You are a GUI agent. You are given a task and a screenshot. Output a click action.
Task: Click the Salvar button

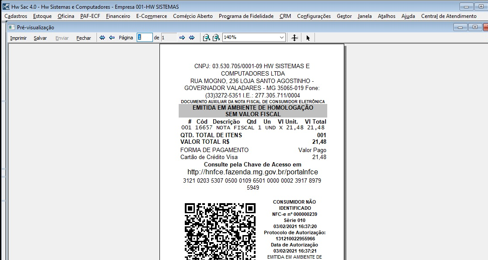click(x=40, y=38)
